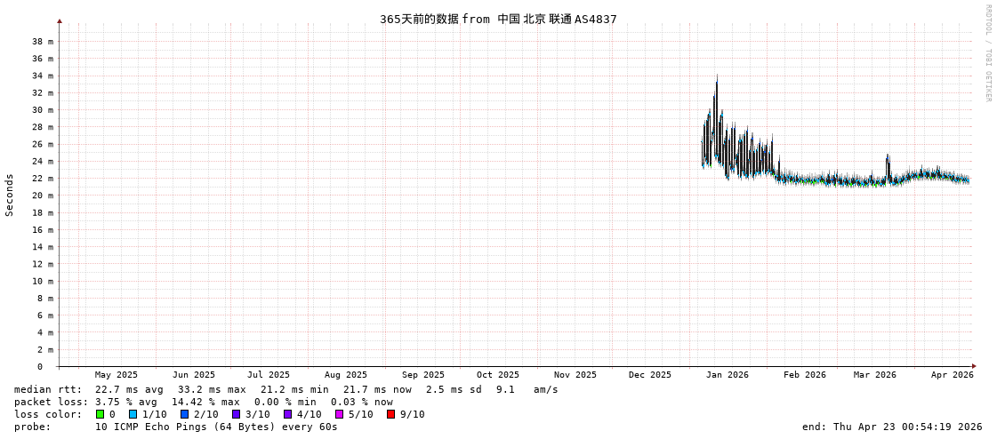The height and width of the screenshot is (439, 997).
Task: Click the Apr 2026 x-axis label
Action: click(952, 375)
